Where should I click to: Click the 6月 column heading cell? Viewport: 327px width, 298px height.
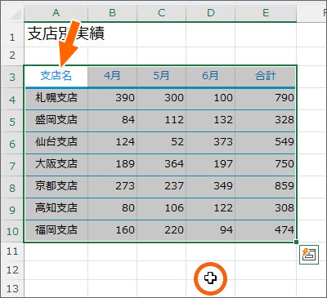coord(210,76)
